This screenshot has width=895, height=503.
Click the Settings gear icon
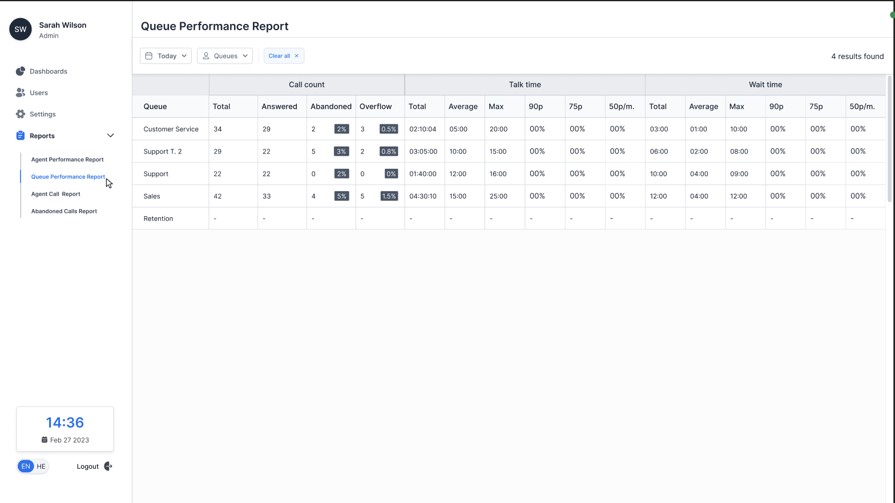pyautogui.click(x=21, y=114)
